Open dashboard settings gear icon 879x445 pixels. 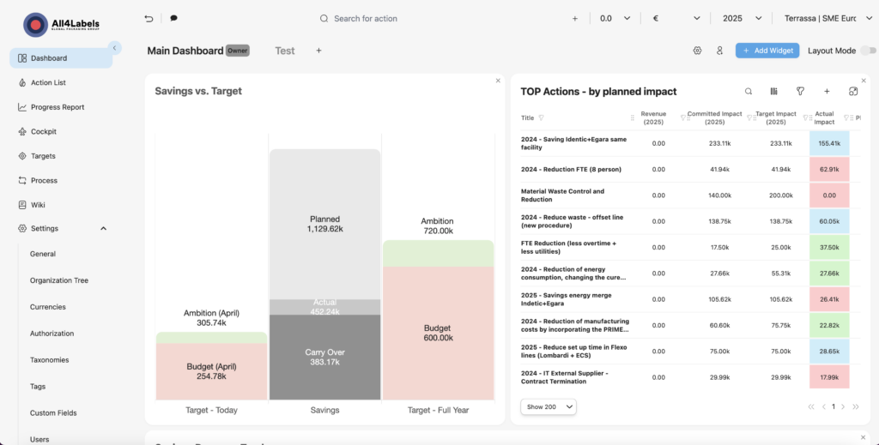point(697,51)
